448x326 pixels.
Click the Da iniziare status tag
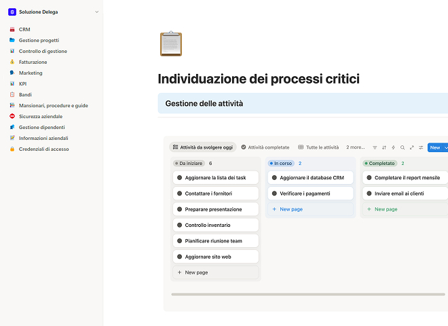point(189,163)
